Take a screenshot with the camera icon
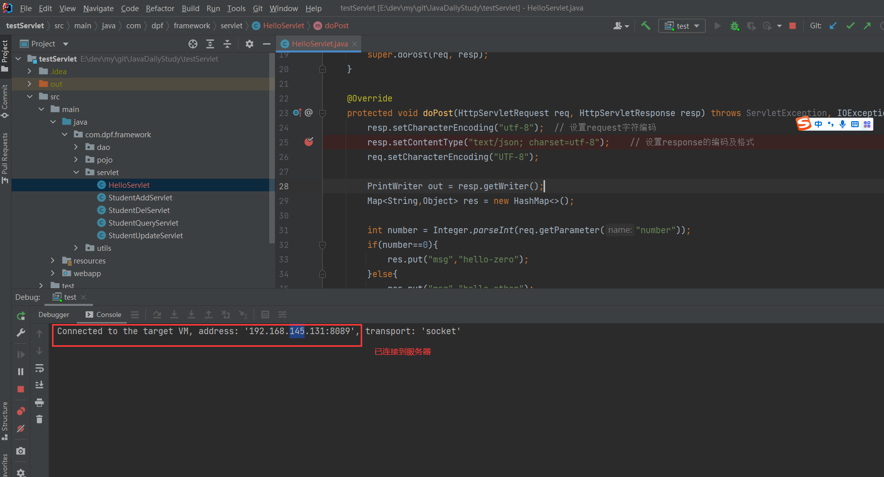This screenshot has width=884, height=477. point(21,451)
